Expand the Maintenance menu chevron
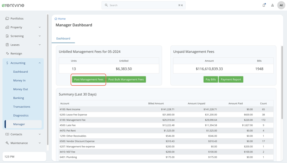This screenshot has height=163, width=287. point(40,143)
